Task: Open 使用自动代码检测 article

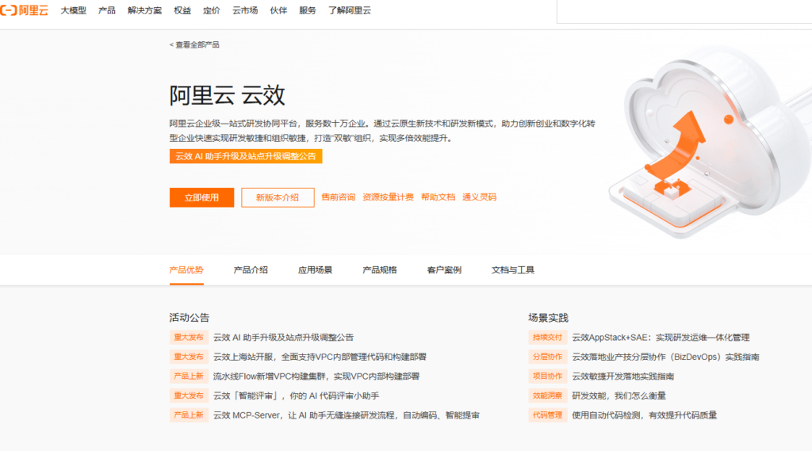Action: pyautogui.click(x=644, y=415)
